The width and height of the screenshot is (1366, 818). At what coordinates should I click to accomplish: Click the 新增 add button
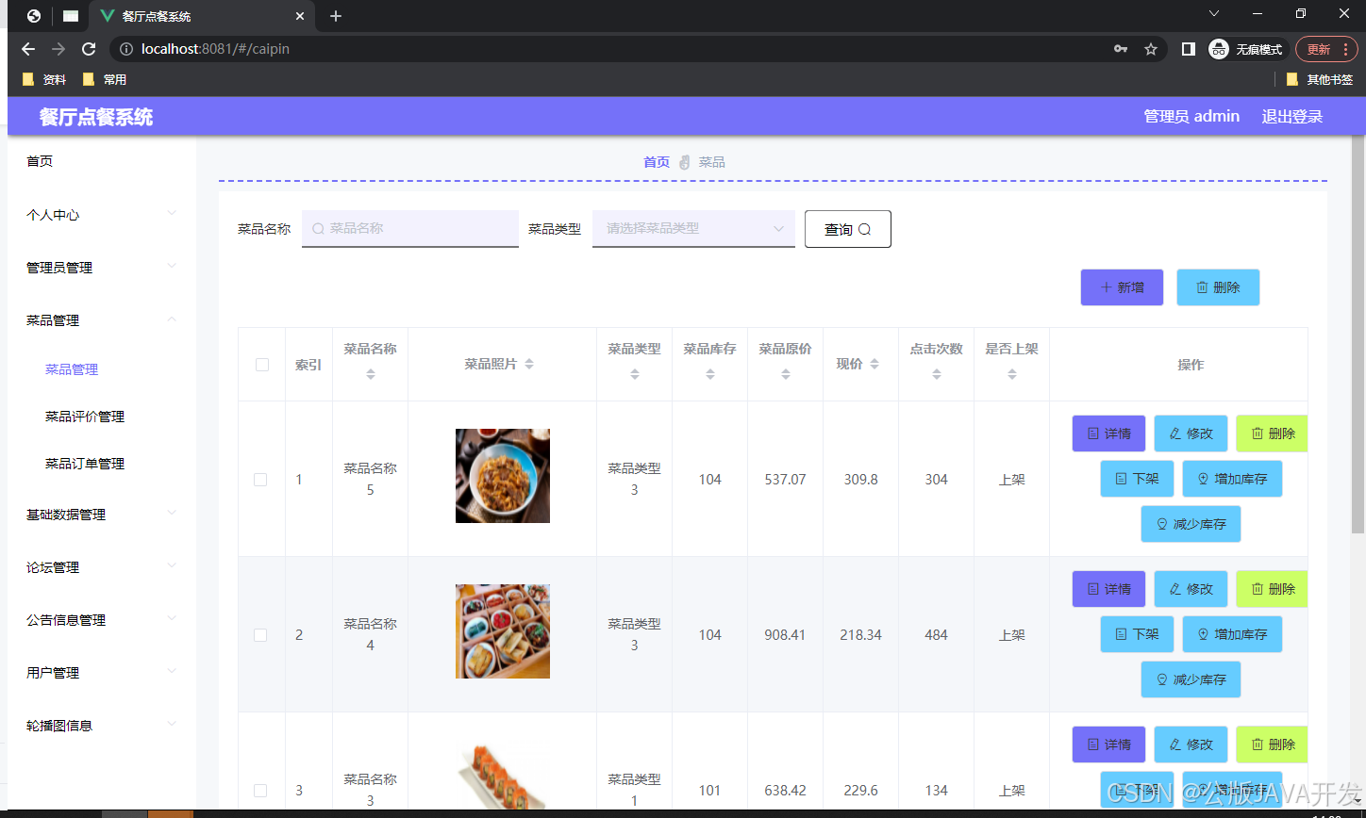pyautogui.click(x=1122, y=287)
